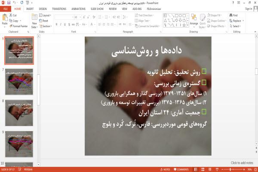Switch to the TRANSITIONS tab
Screen dimensions: 258x172
(59, 9)
